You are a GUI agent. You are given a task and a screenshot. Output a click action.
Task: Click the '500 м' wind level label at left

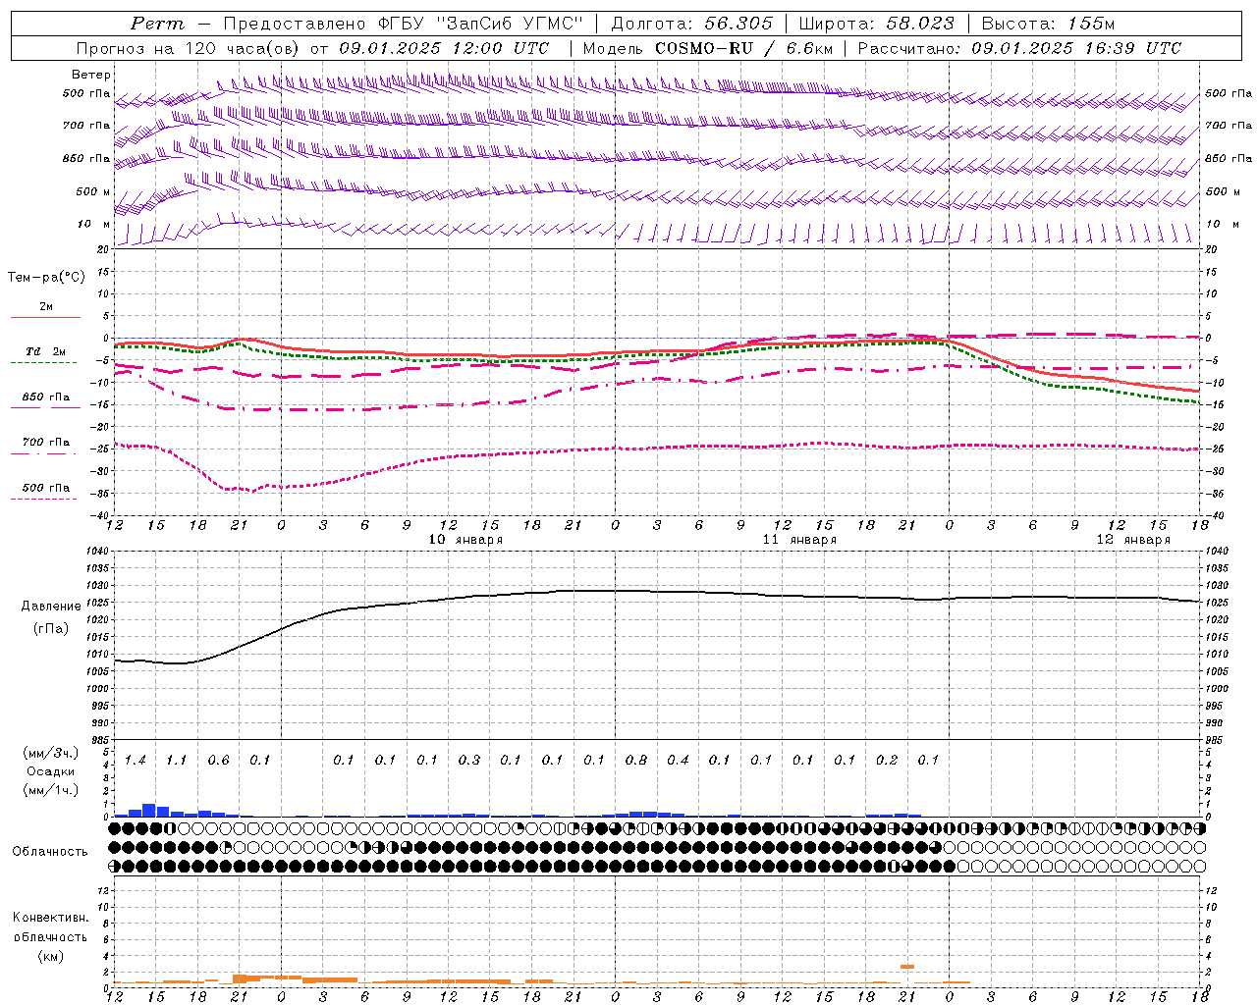[x=94, y=191]
